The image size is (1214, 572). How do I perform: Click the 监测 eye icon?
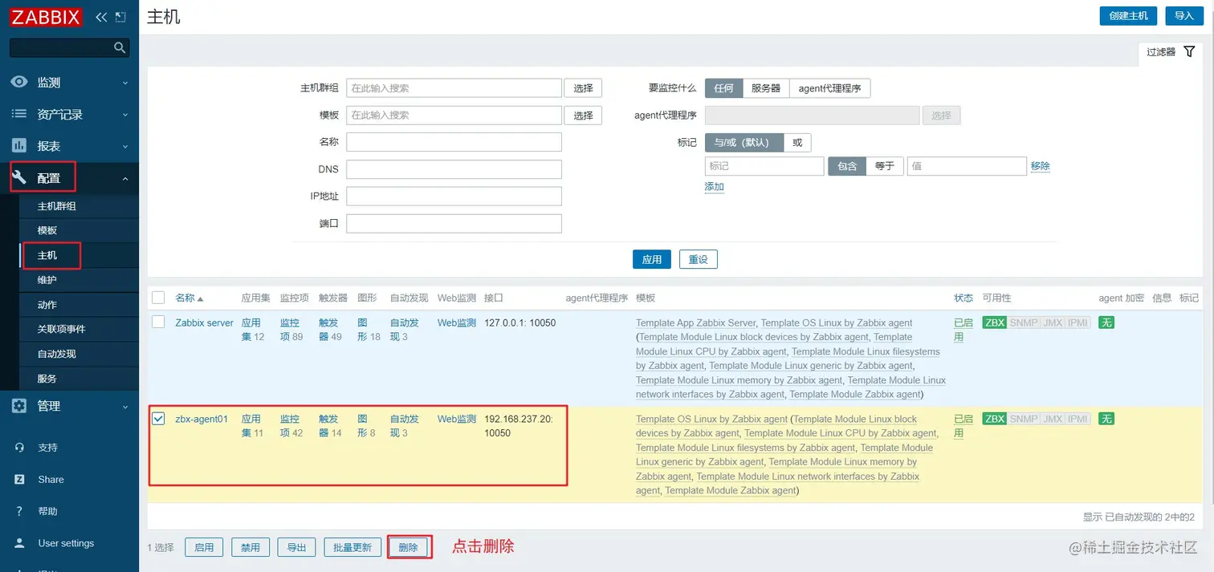click(x=19, y=82)
